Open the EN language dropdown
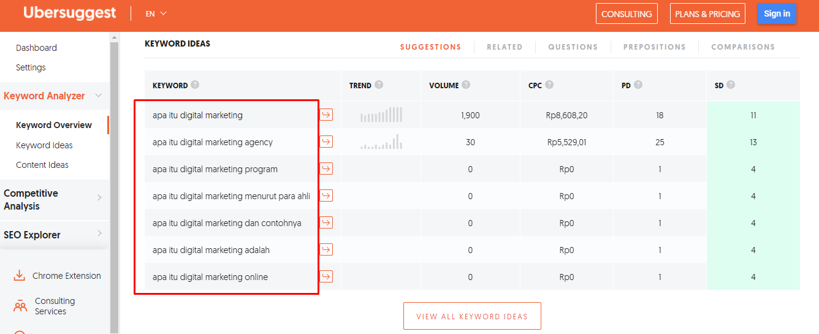Screen dimensions: 819x334 (156, 13)
